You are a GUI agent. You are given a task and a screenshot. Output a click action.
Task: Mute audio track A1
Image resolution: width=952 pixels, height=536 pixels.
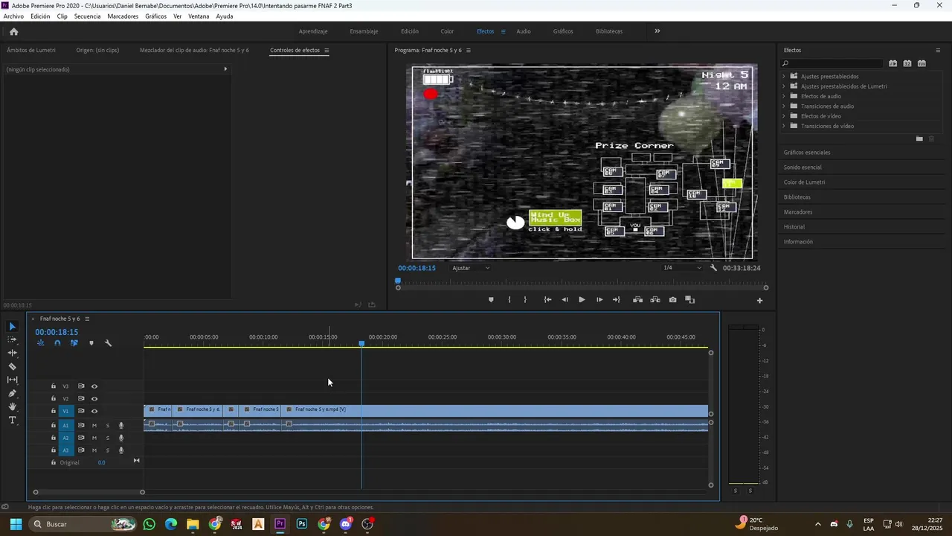(94, 426)
